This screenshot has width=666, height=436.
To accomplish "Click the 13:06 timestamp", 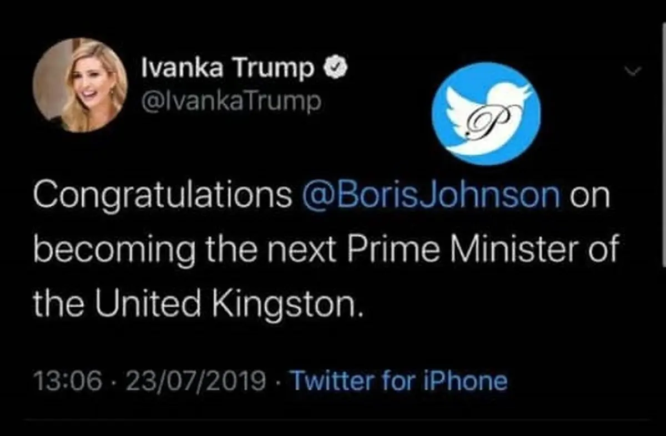I will 68,381.
